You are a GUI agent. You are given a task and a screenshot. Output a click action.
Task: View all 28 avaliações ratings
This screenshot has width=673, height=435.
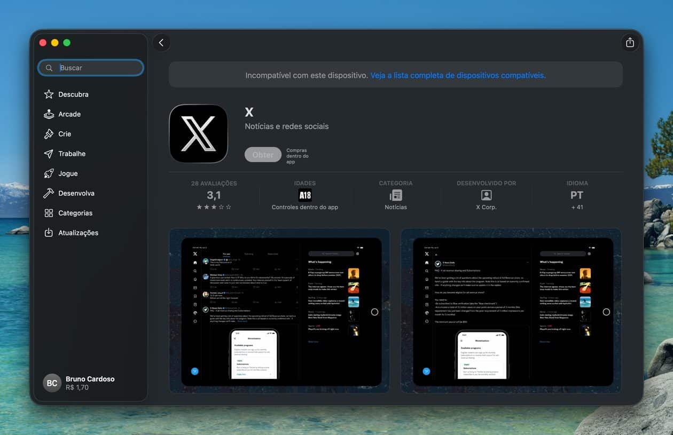point(214,195)
